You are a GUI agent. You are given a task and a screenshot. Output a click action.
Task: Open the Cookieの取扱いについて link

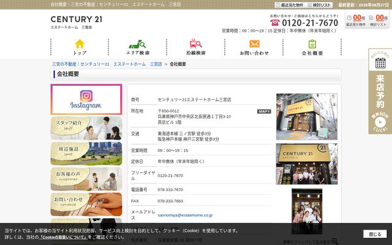click(x=63, y=237)
